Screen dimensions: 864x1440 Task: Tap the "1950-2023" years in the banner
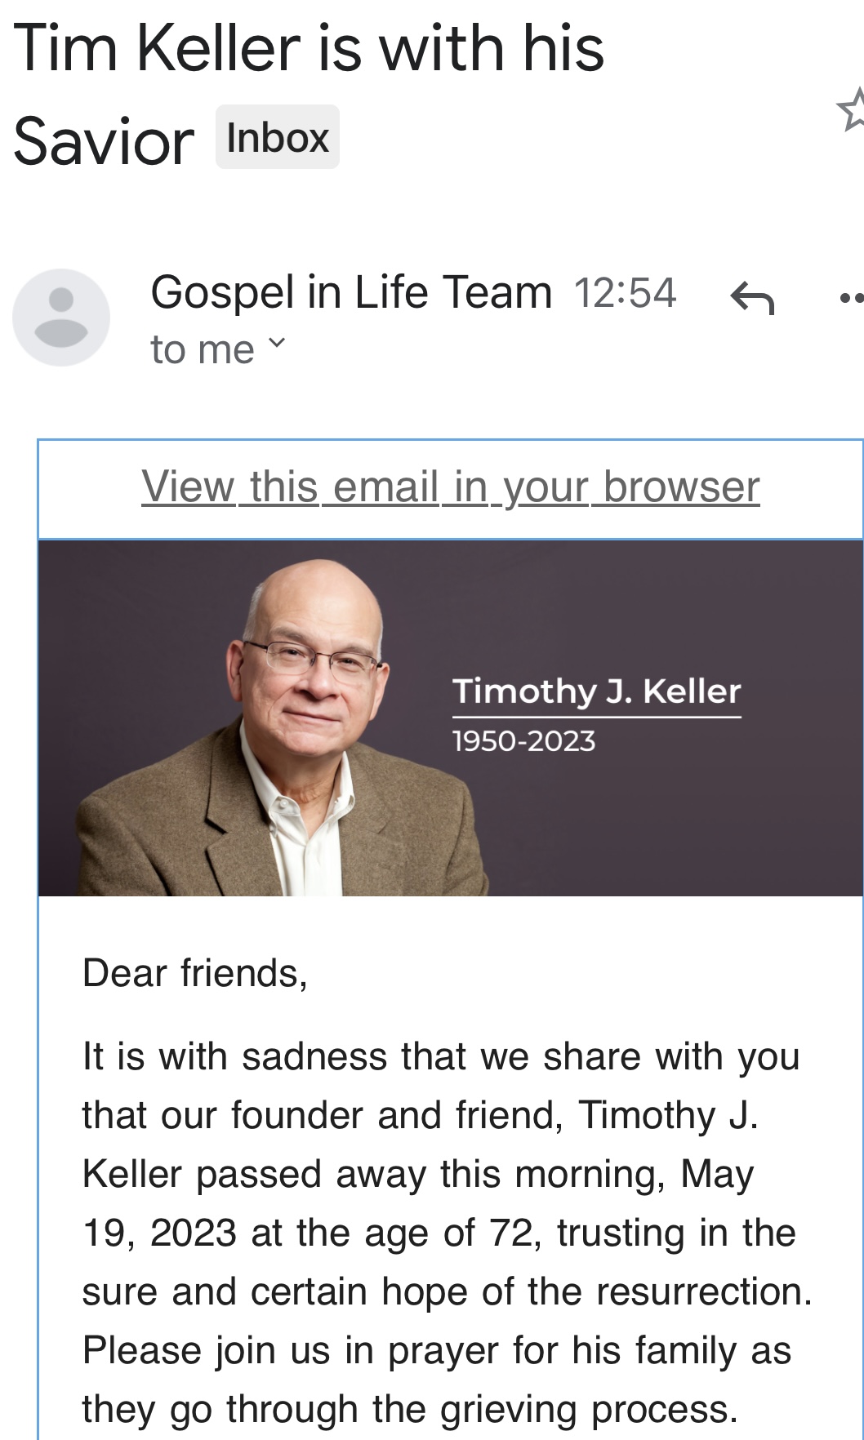point(523,741)
